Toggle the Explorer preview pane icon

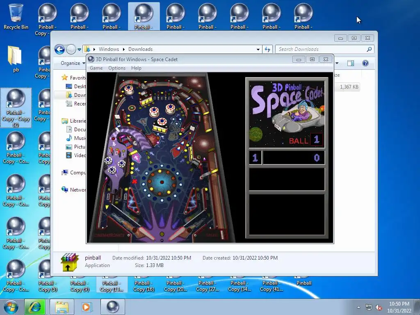tap(351, 63)
